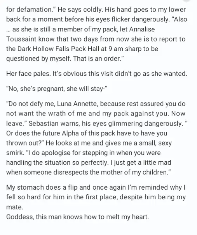Click the word "mate." on its own line
This screenshot has height=235, width=197.
[15, 207]
